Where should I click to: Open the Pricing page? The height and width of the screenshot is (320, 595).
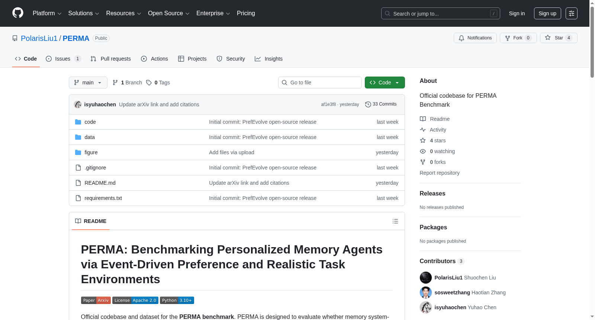pyautogui.click(x=246, y=13)
